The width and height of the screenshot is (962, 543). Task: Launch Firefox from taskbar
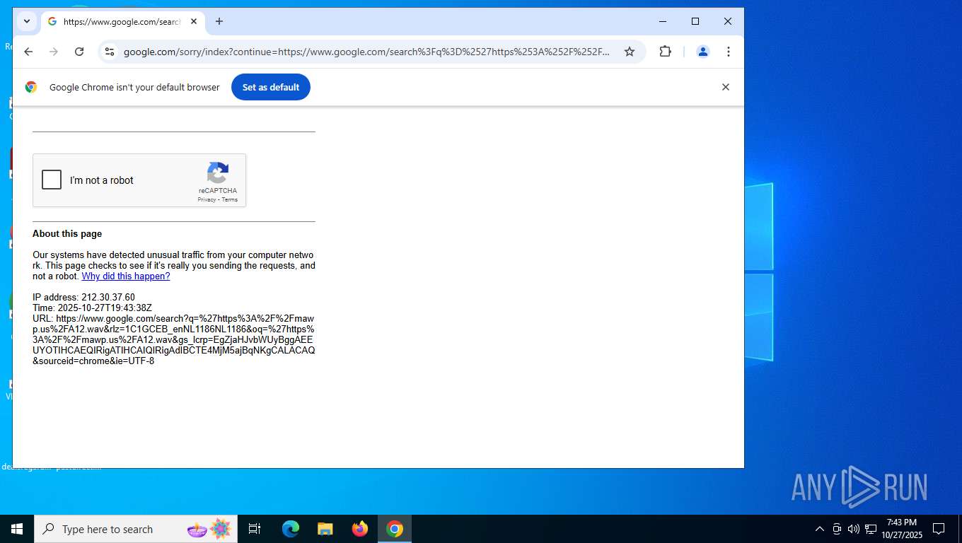click(360, 529)
